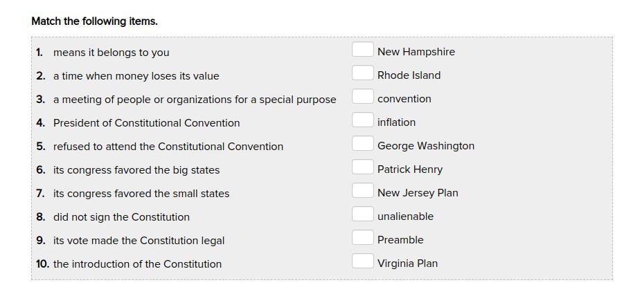The width and height of the screenshot is (640, 305).
Task: Click item 2 about money losing its value
Action: (136, 76)
